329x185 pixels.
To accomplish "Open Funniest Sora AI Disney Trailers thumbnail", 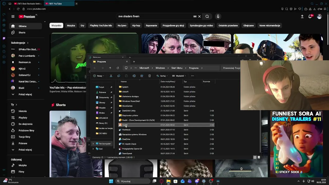I will pyautogui.click(x=297, y=144).
